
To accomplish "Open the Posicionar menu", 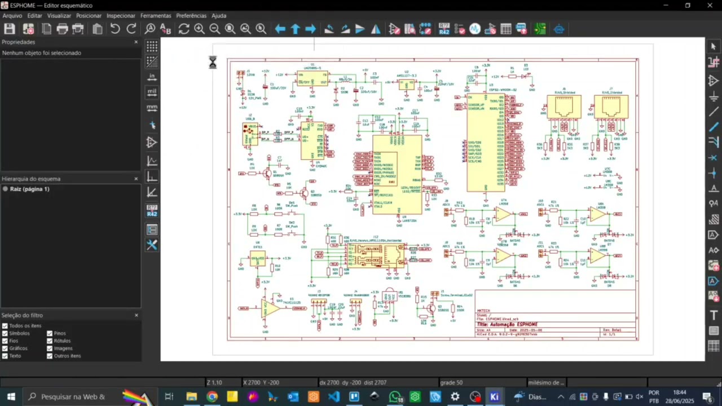I will (x=89, y=16).
